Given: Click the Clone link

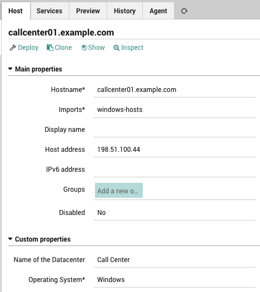Looking at the screenshot, I should pyautogui.click(x=63, y=48).
